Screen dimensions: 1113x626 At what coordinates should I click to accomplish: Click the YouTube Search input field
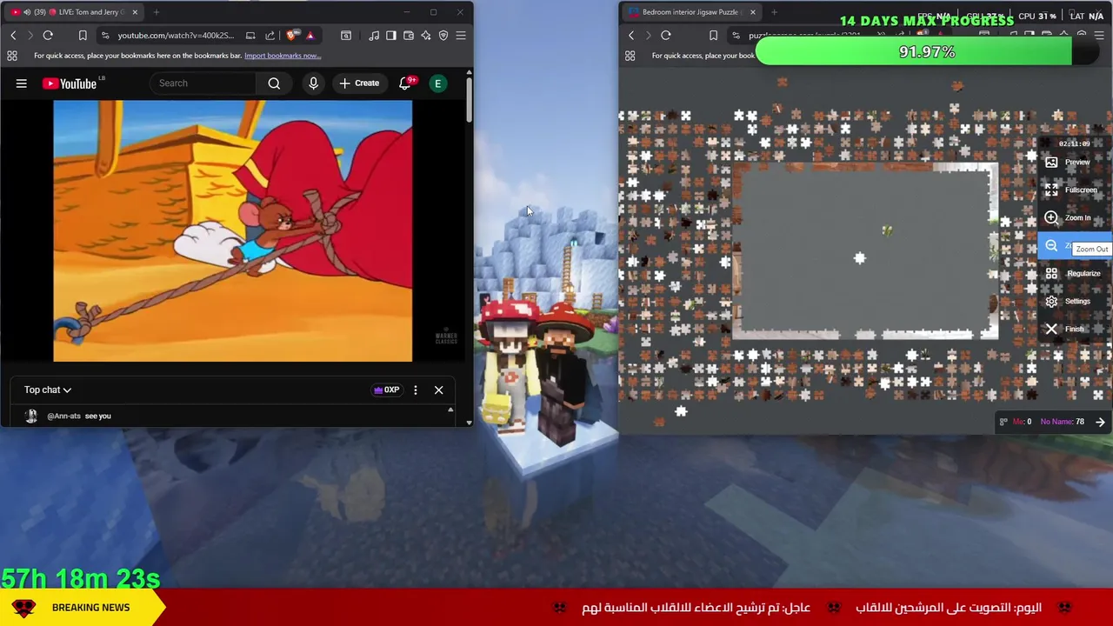coord(203,83)
